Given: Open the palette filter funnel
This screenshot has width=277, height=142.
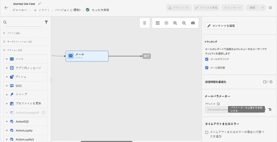Looking at the screenshot, I should pyautogui.click(x=46, y=22).
